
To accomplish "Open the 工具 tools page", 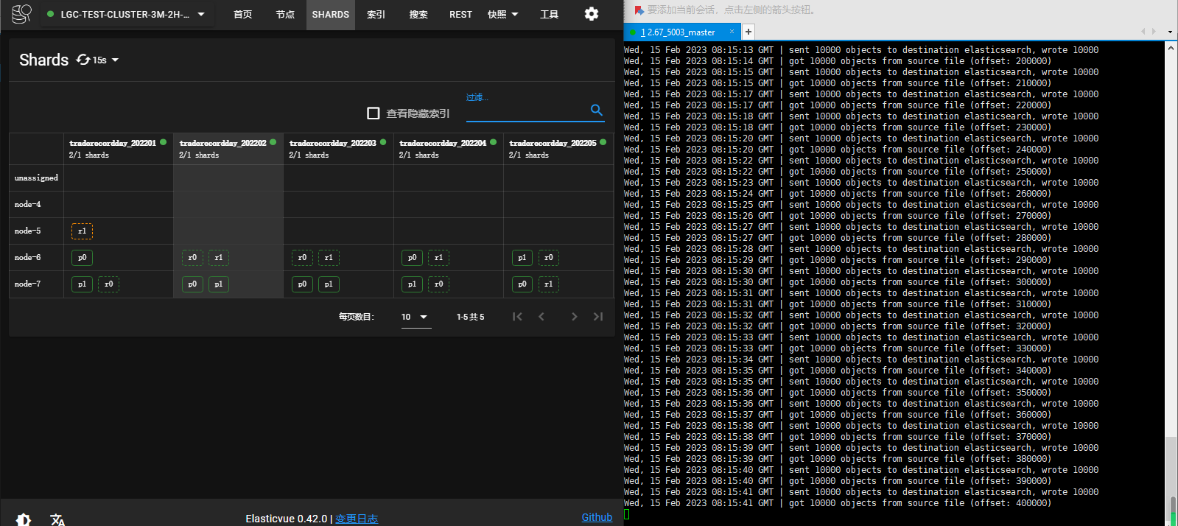I will (x=550, y=15).
